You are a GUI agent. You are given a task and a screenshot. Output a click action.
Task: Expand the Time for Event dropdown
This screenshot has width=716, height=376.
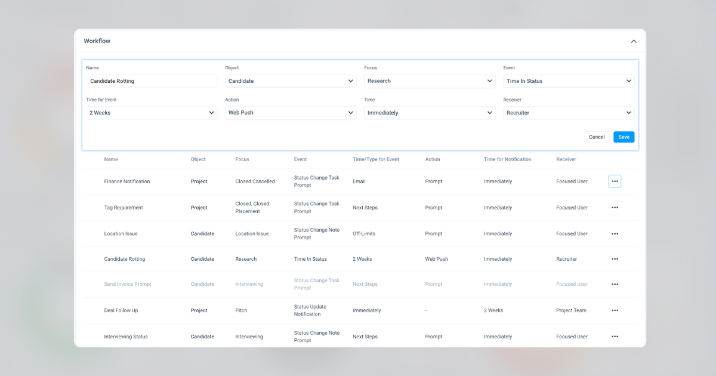tap(152, 113)
